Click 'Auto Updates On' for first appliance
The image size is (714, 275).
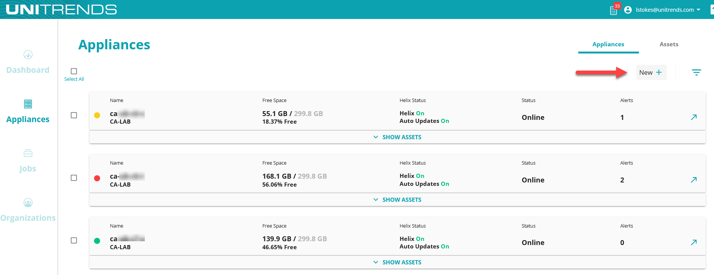tap(424, 121)
